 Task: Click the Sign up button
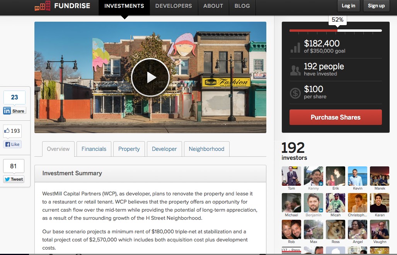click(x=376, y=5)
